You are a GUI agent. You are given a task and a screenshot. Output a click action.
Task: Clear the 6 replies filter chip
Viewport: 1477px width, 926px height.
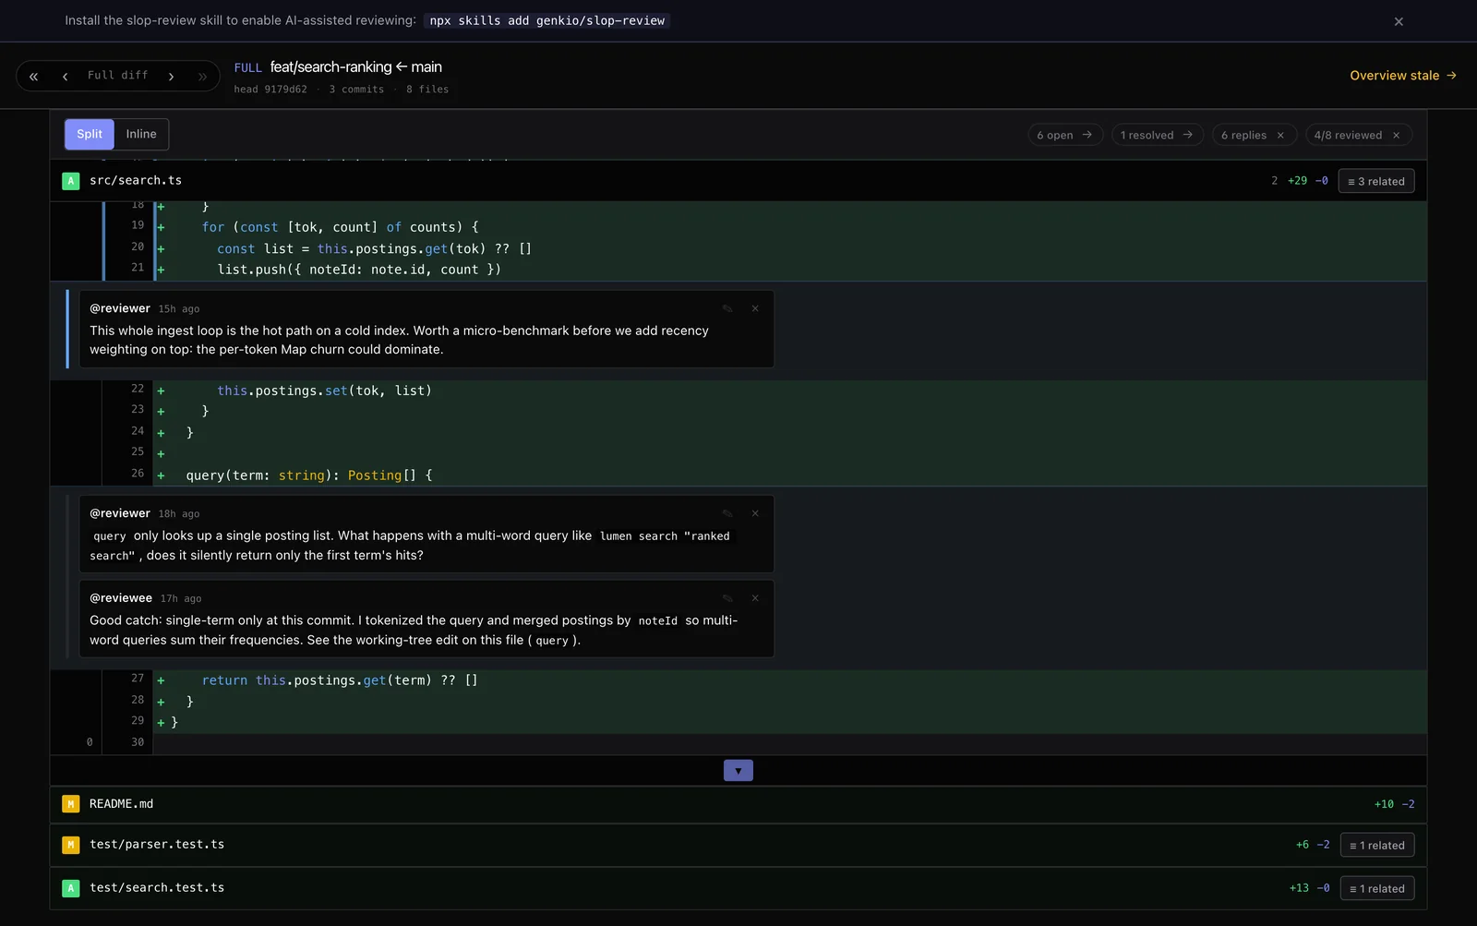(1280, 136)
